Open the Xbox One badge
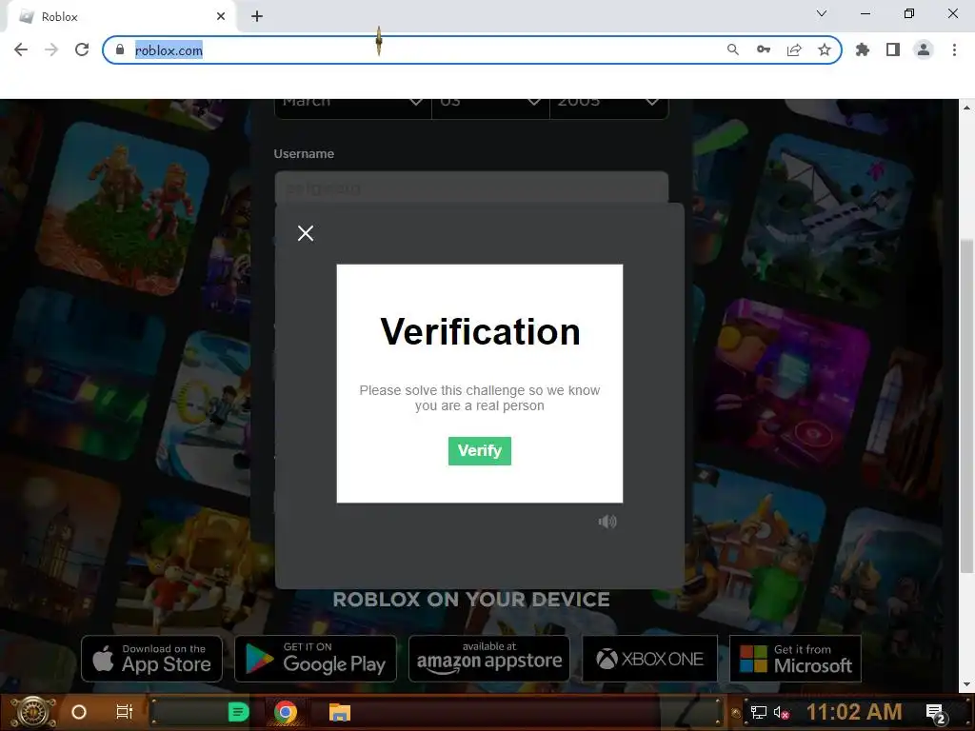 [x=649, y=659]
